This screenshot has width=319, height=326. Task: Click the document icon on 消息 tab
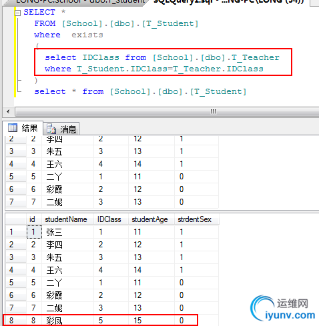pyautogui.click(x=51, y=129)
